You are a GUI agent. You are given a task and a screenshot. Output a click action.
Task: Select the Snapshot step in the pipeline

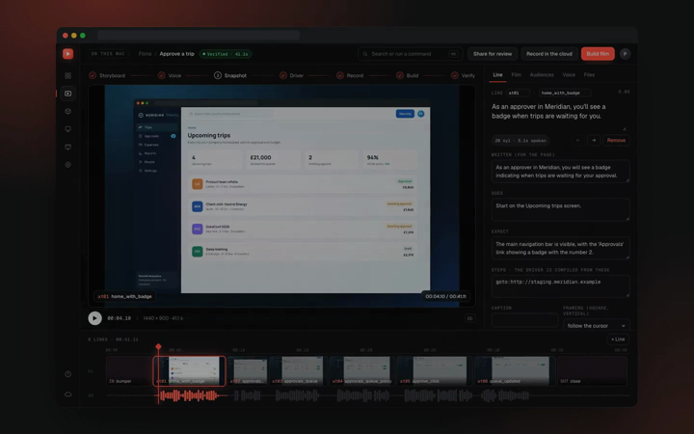[x=230, y=75]
